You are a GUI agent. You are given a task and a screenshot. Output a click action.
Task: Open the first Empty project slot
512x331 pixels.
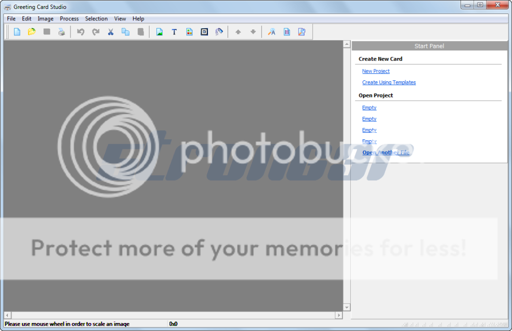[369, 108]
